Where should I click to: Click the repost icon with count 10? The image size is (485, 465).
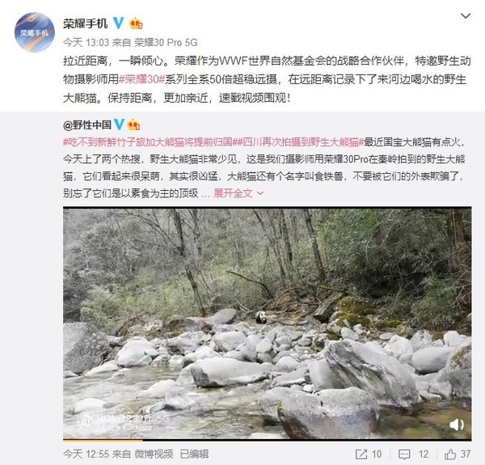click(x=361, y=454)
